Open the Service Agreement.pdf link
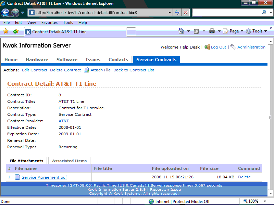 click(x=44, y=177)
